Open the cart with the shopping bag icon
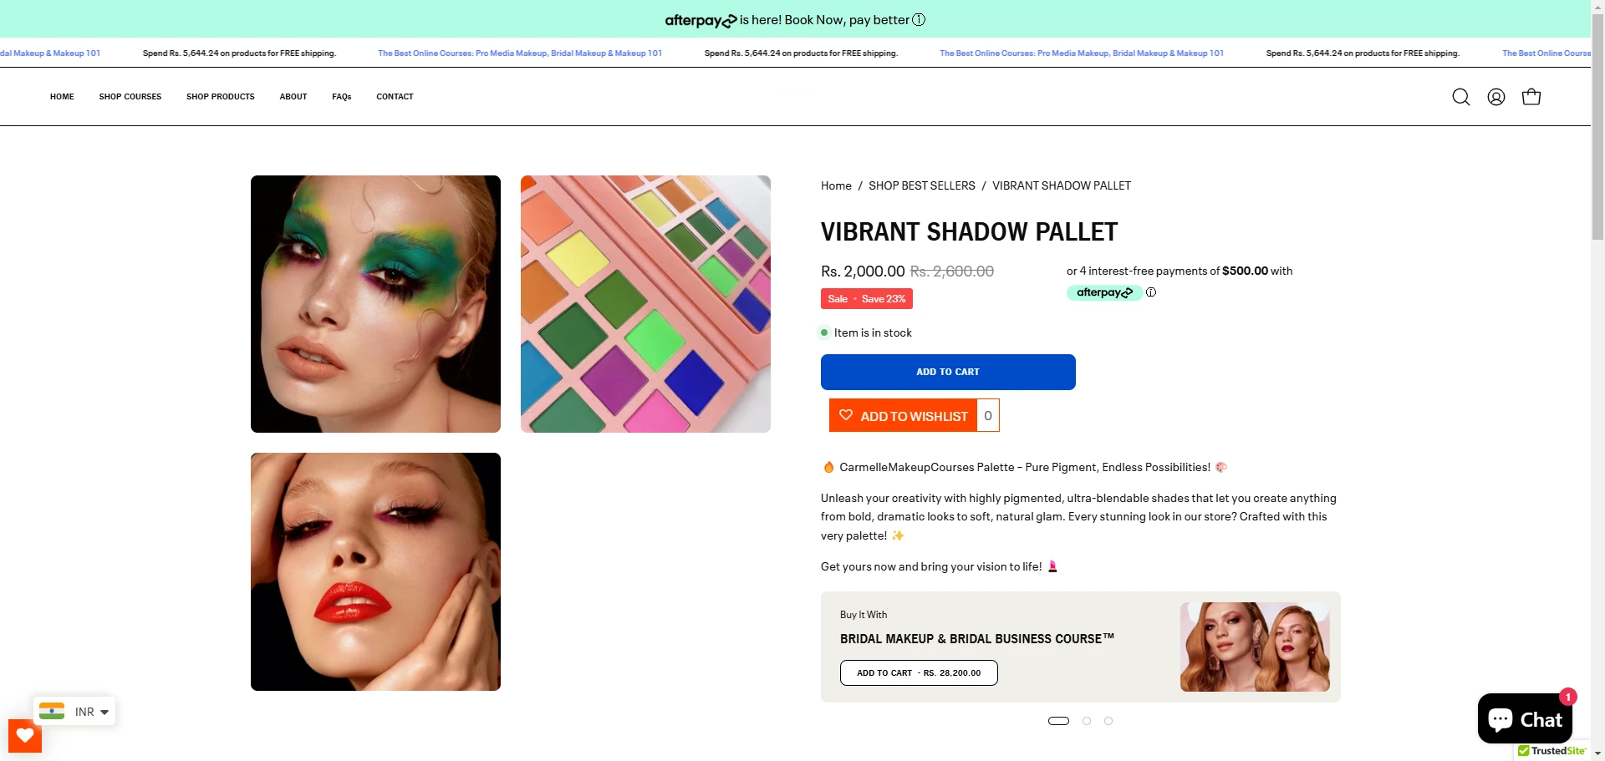 [x=1531, y=97]
